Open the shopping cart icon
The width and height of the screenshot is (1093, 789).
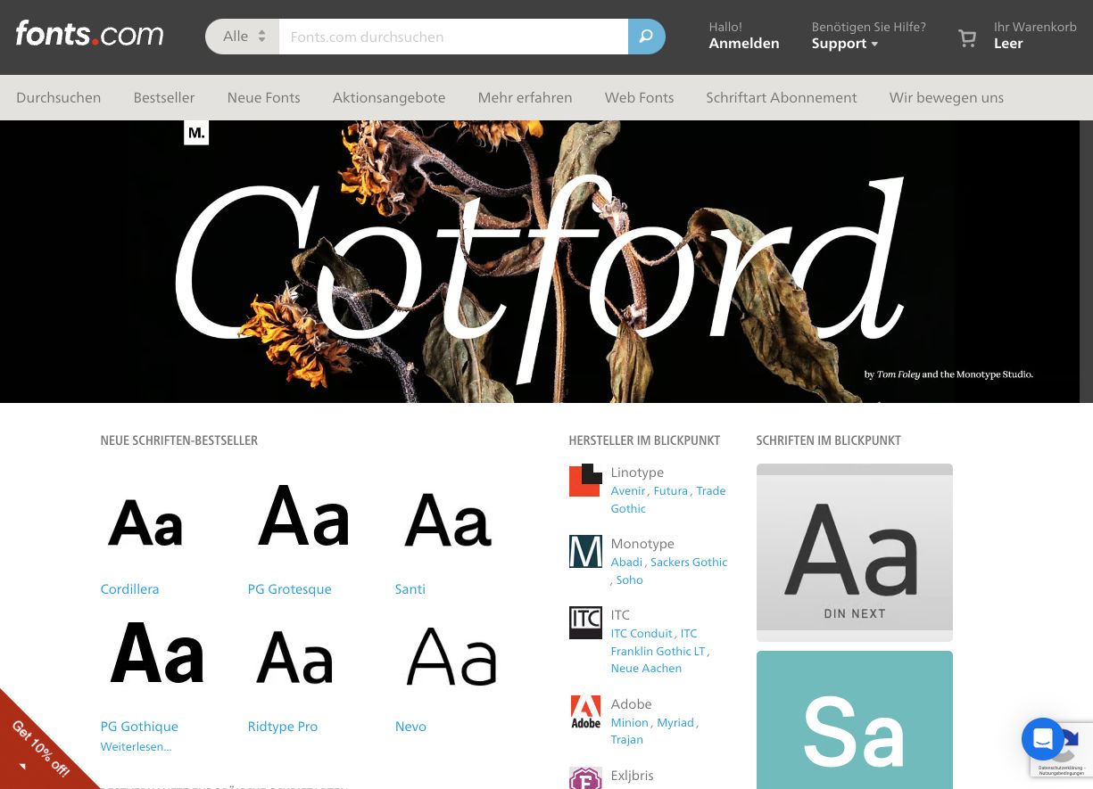point(967,38)
